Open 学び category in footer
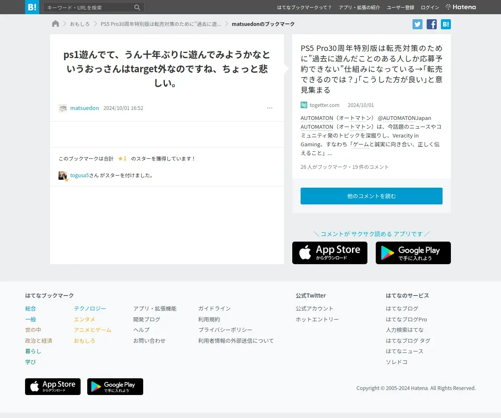This screenshot has width=501, height=418. point(30,362)
